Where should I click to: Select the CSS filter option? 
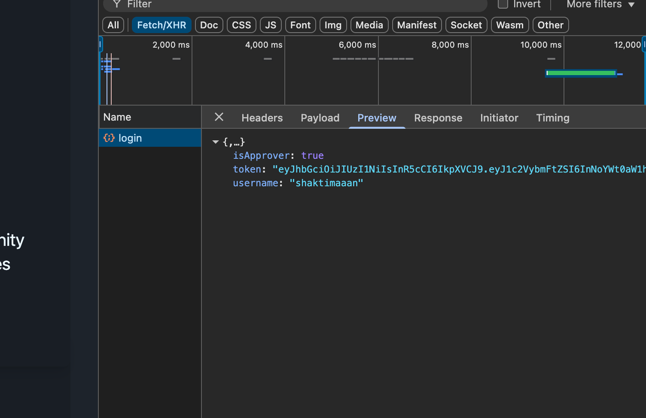241,25
